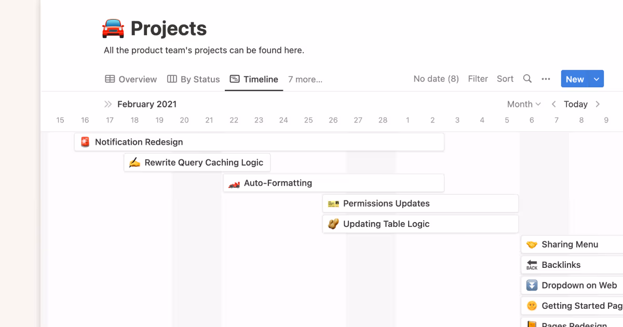Click the No date (8) link
623x327 pixels.
click(x=436, y=79)
